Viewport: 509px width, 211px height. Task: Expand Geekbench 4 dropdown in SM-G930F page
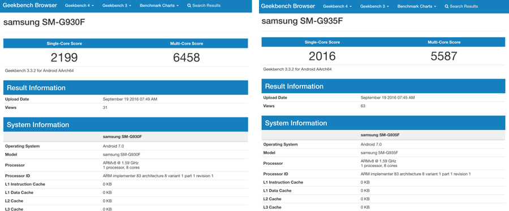point(80,6)
